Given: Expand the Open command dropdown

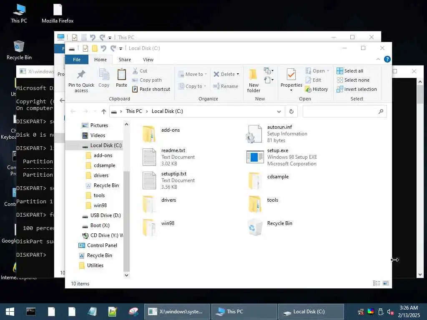Looking at the screenshot, I should 328,71.
